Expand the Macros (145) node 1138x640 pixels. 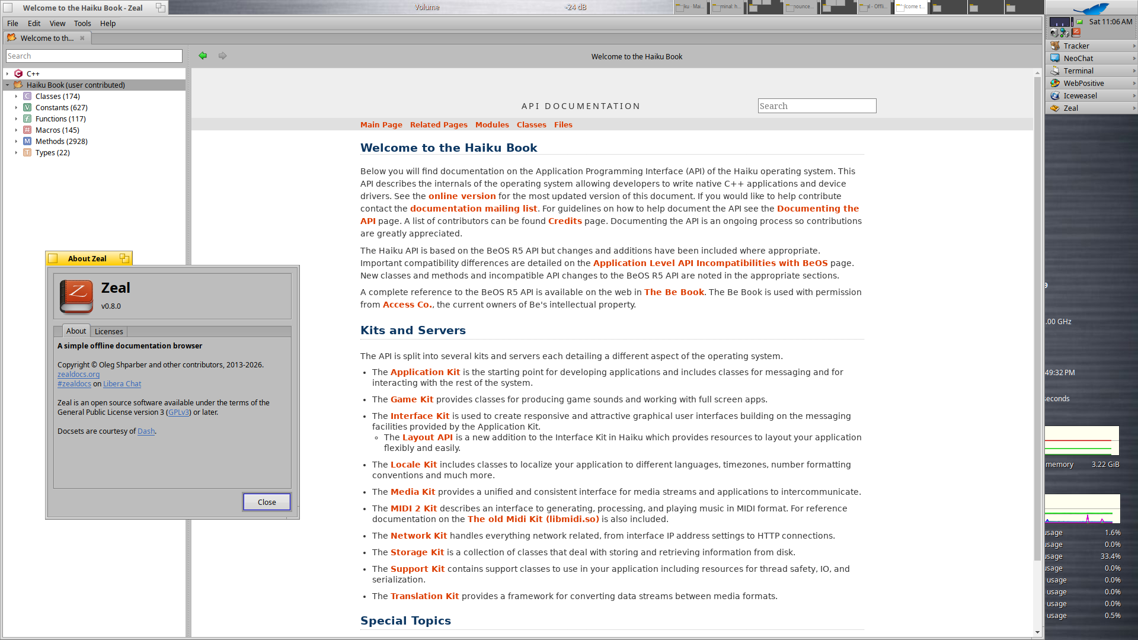(16, 130)
